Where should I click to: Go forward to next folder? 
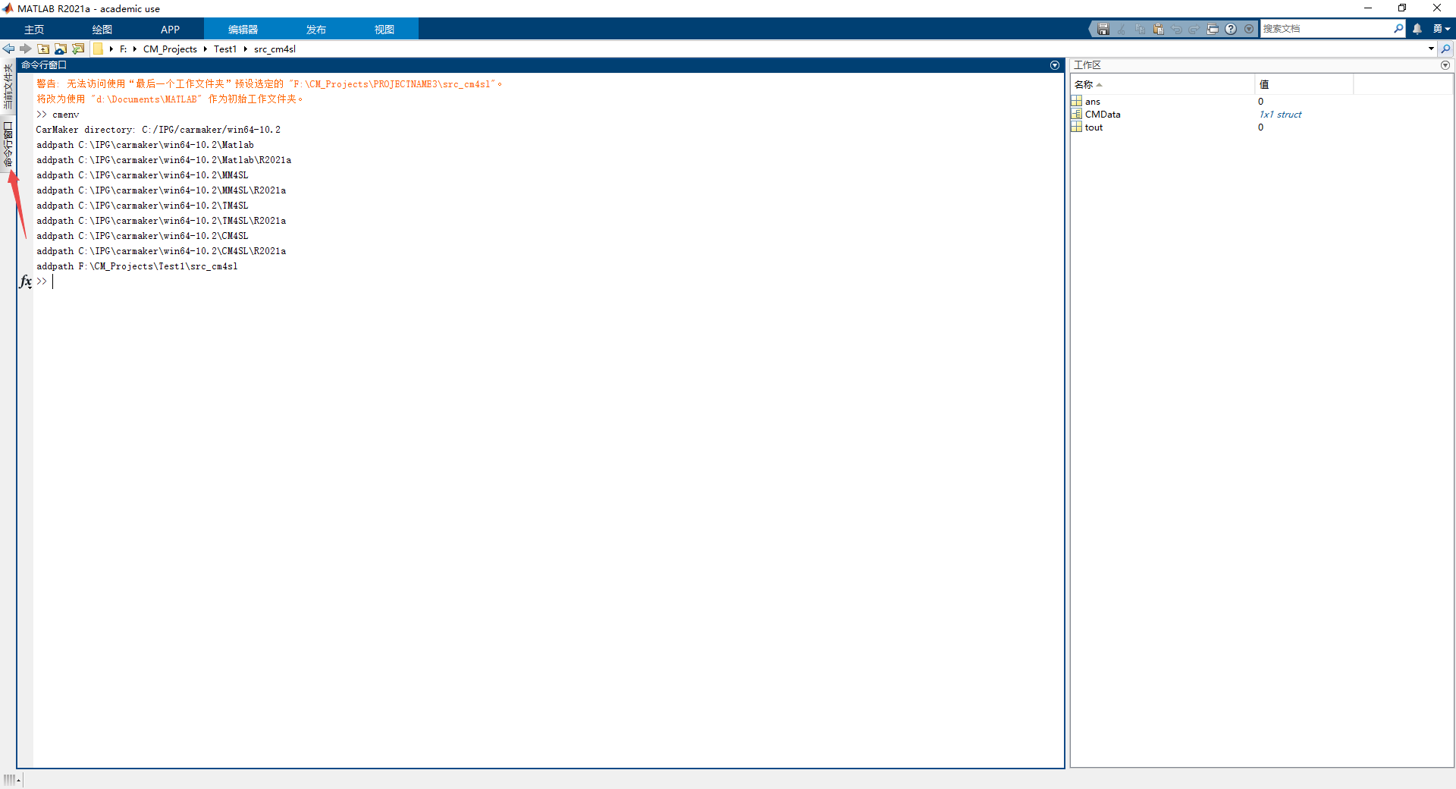click(26, 49)
